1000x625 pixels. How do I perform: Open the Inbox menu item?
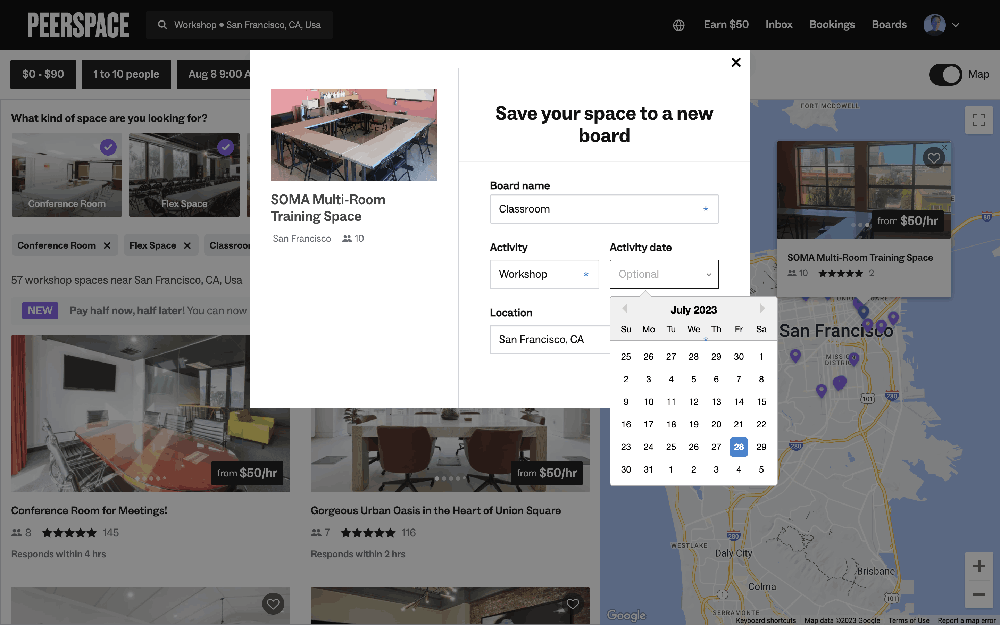(778, 25)
